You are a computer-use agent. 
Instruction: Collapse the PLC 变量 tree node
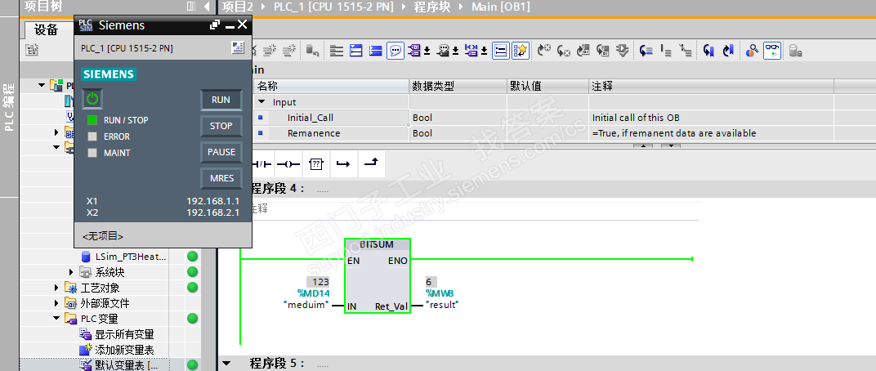(x=56, y=319)
